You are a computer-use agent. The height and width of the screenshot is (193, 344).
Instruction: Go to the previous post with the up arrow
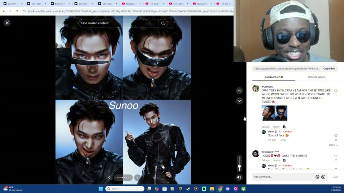239,91
